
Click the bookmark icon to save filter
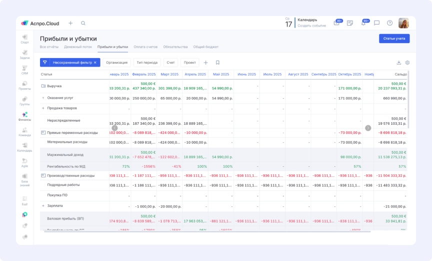pos(217,63)
